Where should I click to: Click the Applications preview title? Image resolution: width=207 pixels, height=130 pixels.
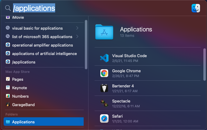click(x=136, y=29)
